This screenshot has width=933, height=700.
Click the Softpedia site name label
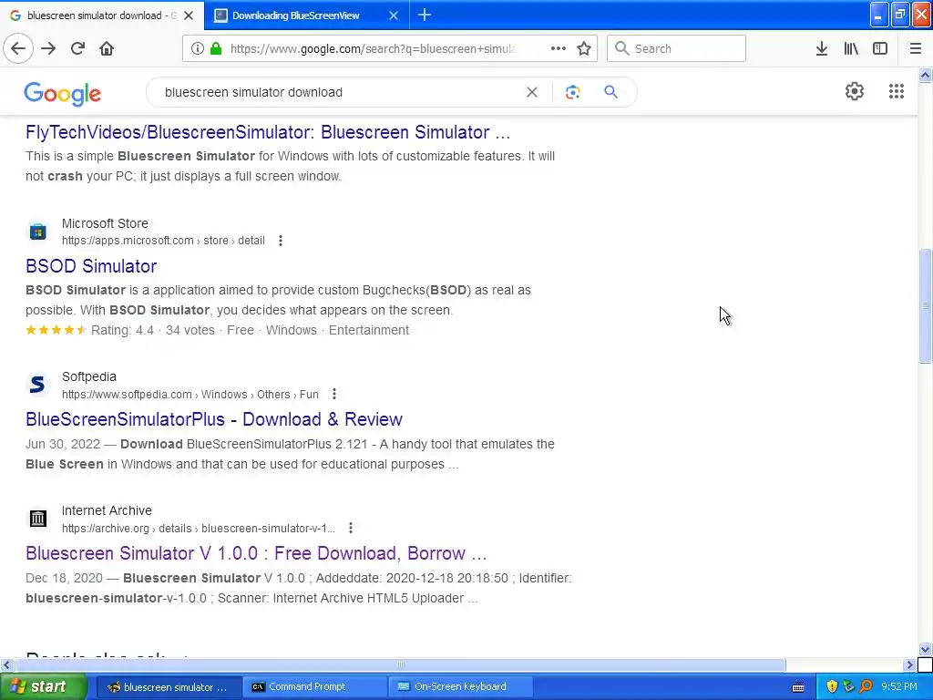point(89,376)
